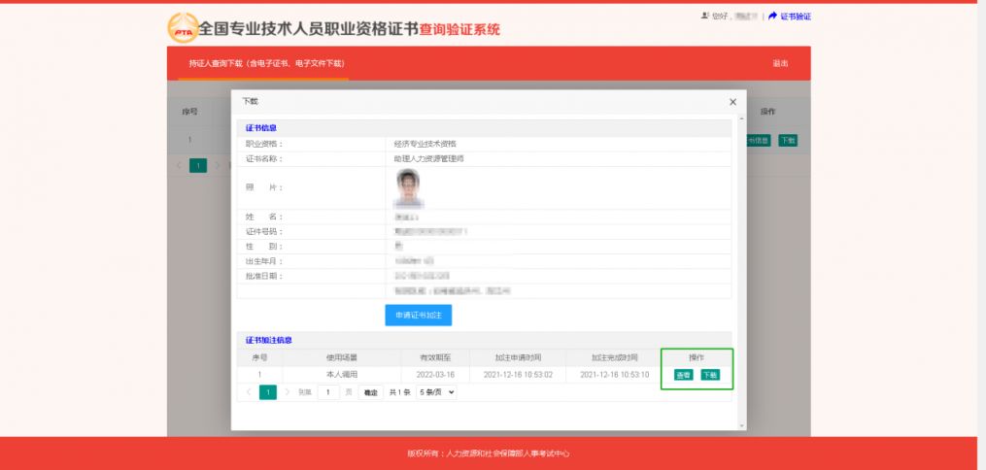Image resolution: width=986 pixels, height=470 pixels.
Task: Click the blue 申请证书加注 button
Action: pyautogui.click(x=418, y=316)
